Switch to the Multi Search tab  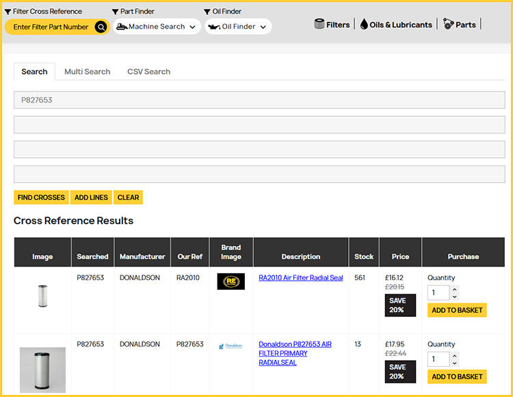click(x=87, y=72)
